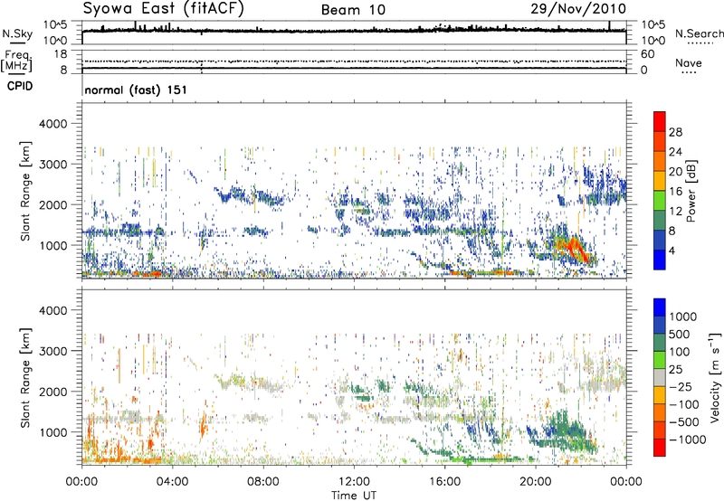Click the blue bottom of power color bar

660,260
